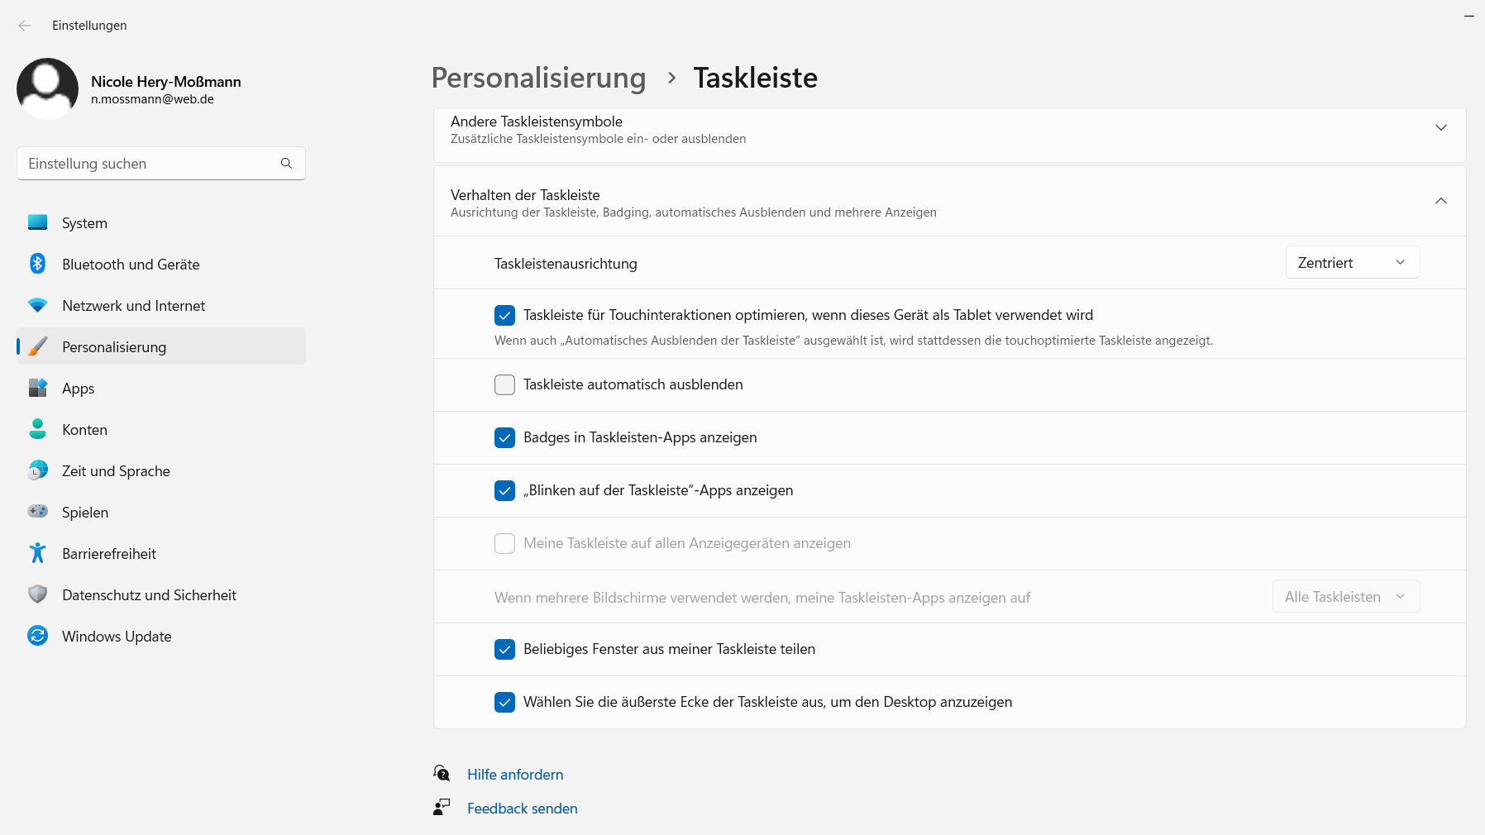Open System settings in the sidebar

tap(83, 222)
